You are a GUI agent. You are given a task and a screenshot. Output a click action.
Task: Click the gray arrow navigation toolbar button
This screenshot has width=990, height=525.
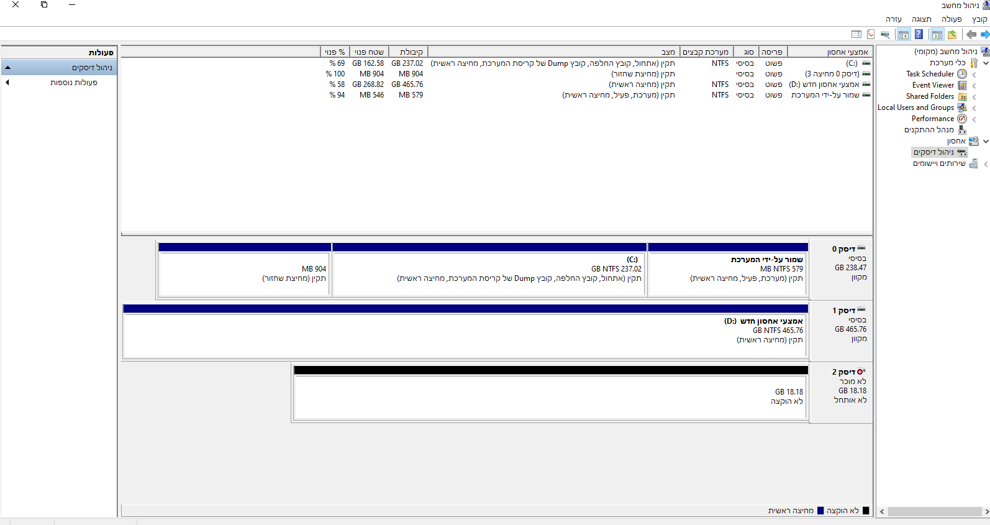(x=971, y=35)
